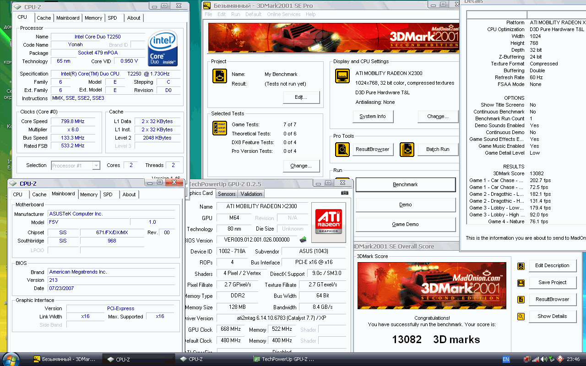Open the File menu in 3DMark2001
This screenshot has height=366, width=586.
pyautogui.click(x=208, y=14)
